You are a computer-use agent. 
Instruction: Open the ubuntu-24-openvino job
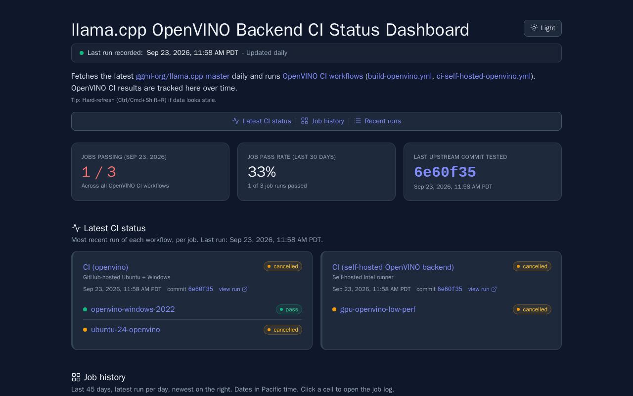[x=126, y=330]
